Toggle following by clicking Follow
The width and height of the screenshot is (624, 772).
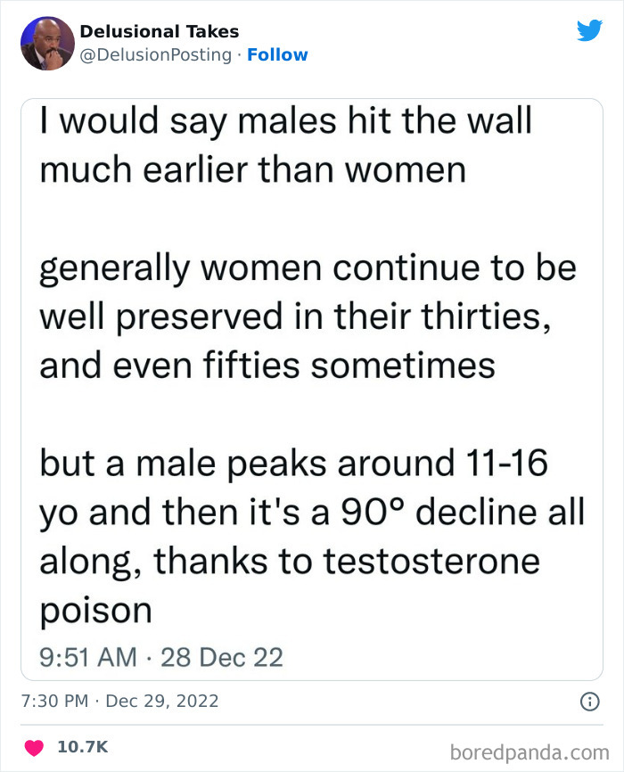[278, 54]
